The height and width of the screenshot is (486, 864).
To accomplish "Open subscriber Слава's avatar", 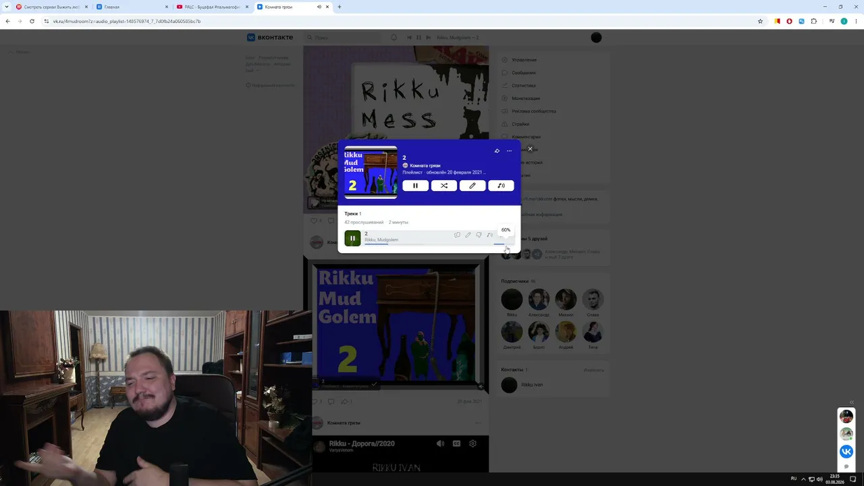I will tap(593, 299).
